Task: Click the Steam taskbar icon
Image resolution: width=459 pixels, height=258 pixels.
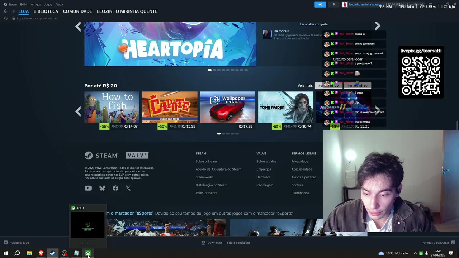Action: [53, 253]
